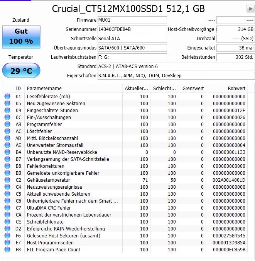Click the Laufwerksbuchstaben field F: G:

point(132,57)
